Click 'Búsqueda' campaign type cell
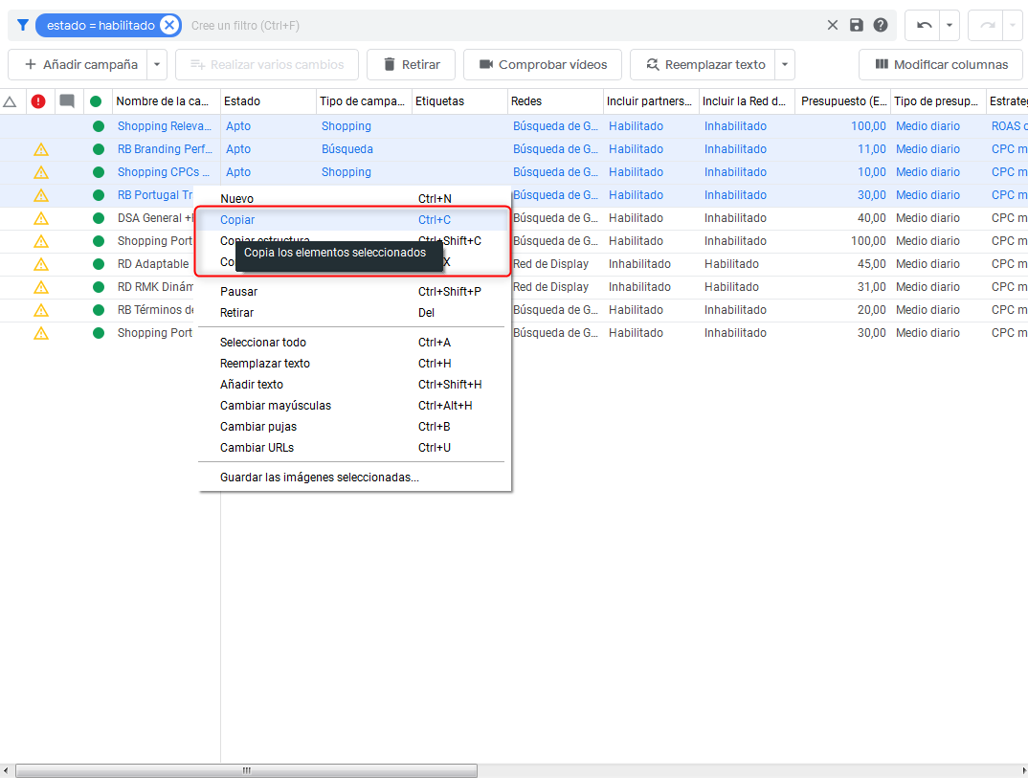This screenshot has width=1028, height=778. pyautogui.click(x=346, y=149)
